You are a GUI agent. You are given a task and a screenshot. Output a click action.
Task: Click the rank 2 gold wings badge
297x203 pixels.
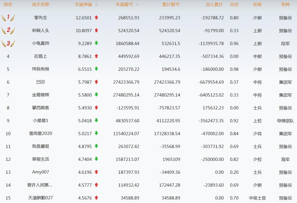8,31
